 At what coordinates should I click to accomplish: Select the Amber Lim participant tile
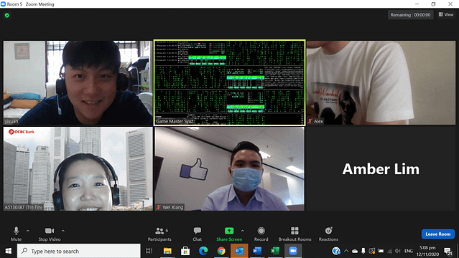[381, 169]
